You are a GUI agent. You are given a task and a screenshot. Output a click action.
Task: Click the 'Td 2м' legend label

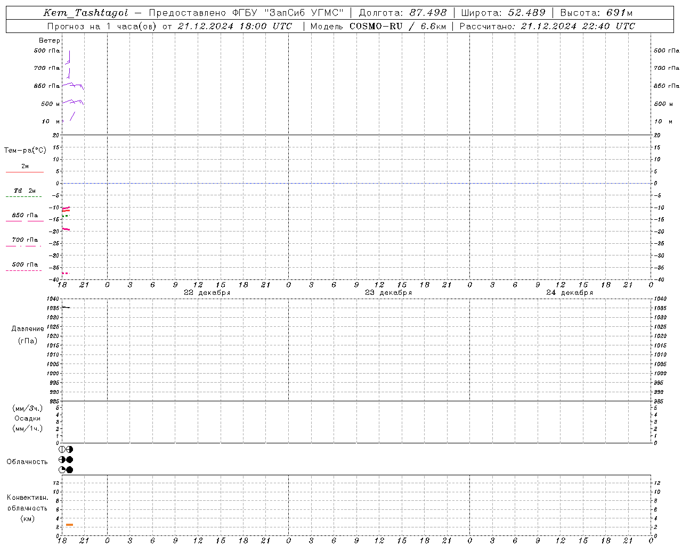pos(25,191)
